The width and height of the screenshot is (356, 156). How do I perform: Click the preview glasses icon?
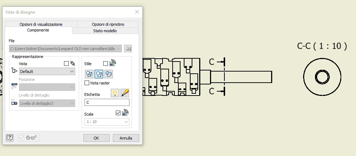[x=31, y=137]
